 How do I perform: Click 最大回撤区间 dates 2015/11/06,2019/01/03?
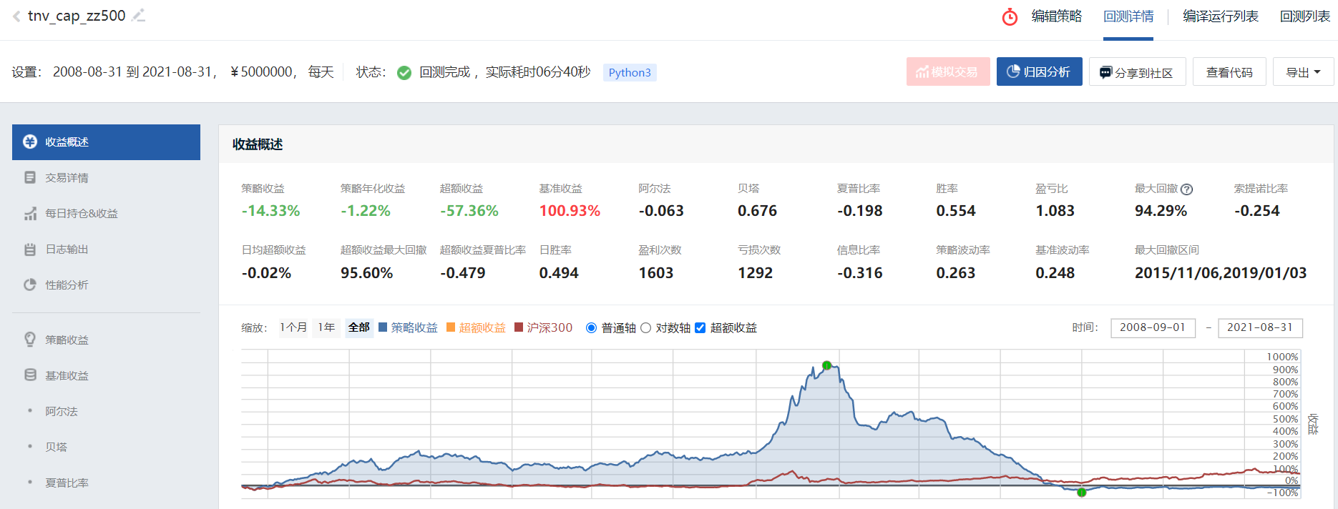coord(1221,273)
